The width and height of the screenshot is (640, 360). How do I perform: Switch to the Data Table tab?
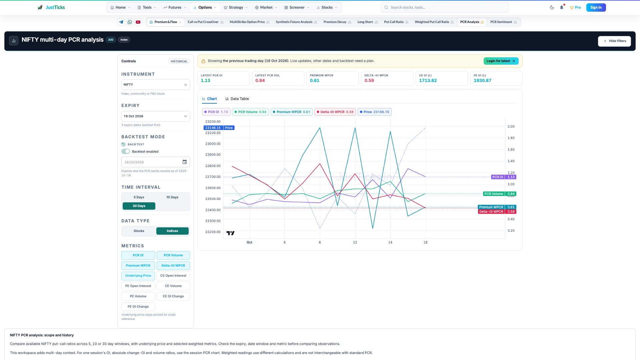coord(237,99)
